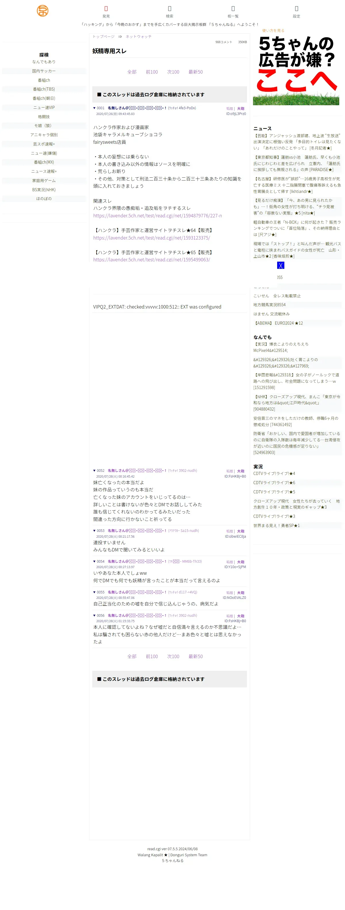This screenshot has height=910, width=345.
Task: Expand the menu triangle for post 0052
Action: [x=94, y=471]
